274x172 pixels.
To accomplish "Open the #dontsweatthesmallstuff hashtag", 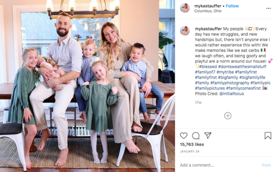I will pos(242,67).
